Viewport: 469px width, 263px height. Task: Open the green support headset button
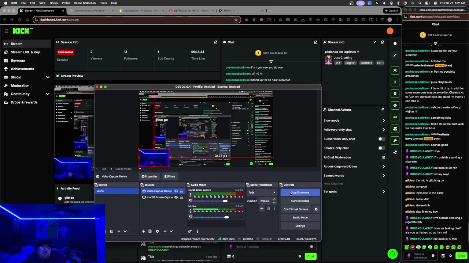[x=392, y=254]
